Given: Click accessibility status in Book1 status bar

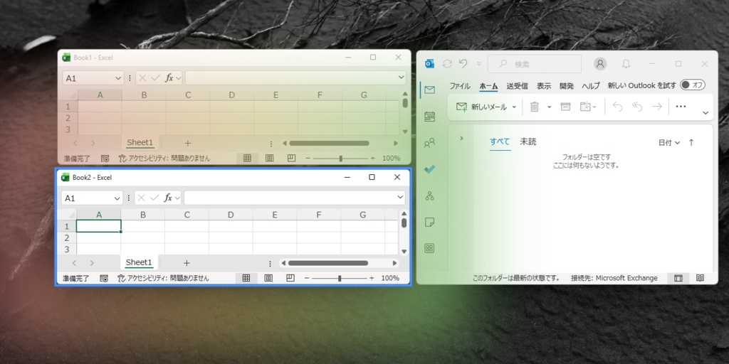Looking at the screenshot, I should (164, 159).
